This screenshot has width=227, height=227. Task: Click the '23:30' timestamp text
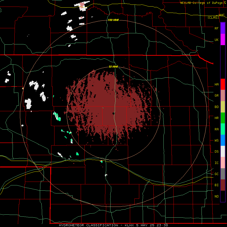click(162, 225)
